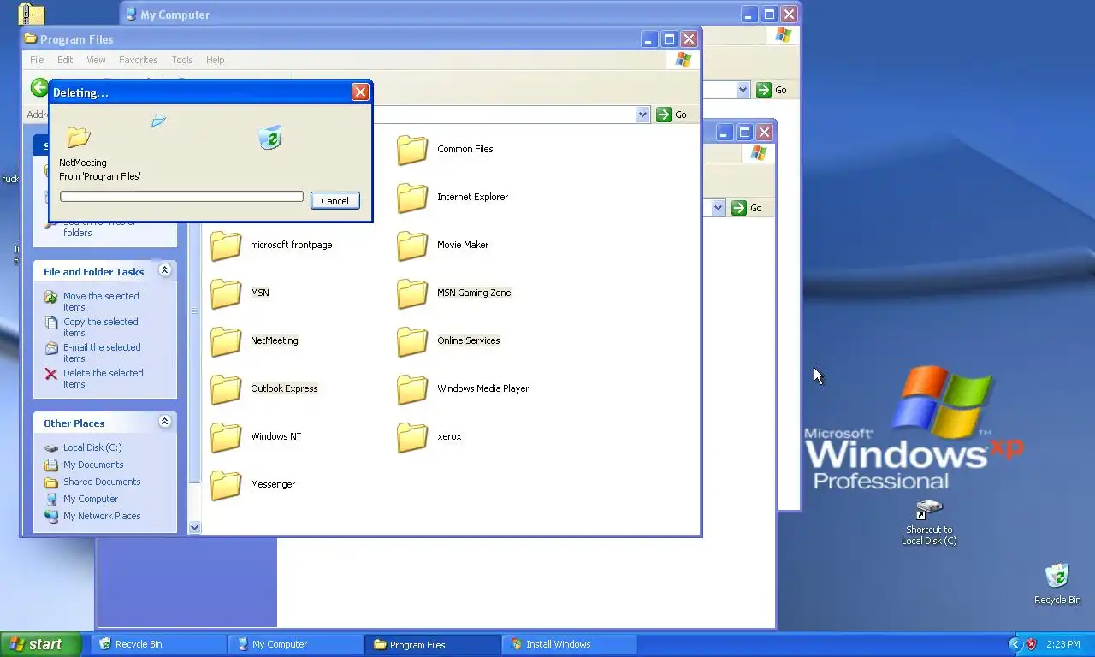Click the deletion progress bar
This screenshot has width=1095, height=657.
pos(181,197)
